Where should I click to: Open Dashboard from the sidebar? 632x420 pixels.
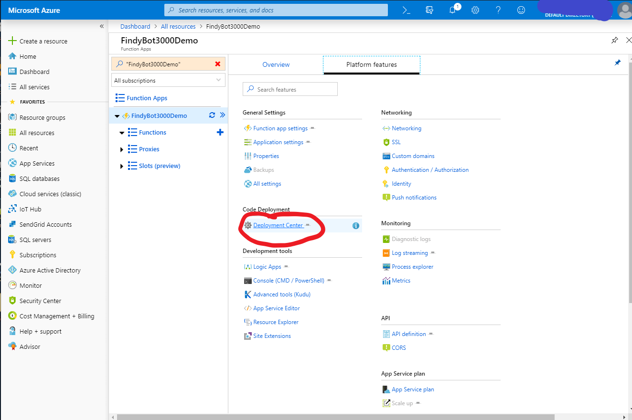pyautogui.click(x=34, y=72)
